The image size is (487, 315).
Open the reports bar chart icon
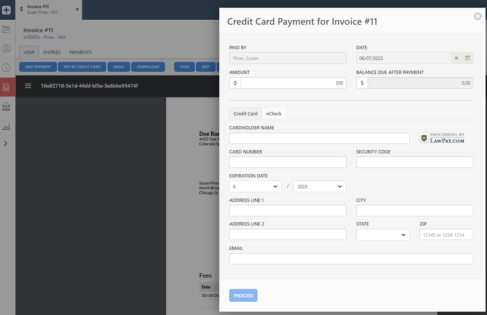coord(6,127)
